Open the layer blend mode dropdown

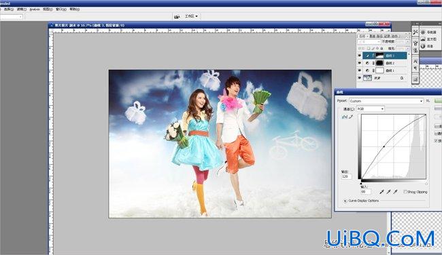point(369,41)
